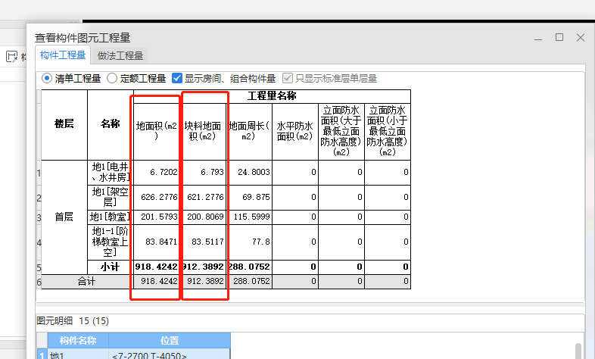
Task: Maximize the 查看构件图元工程量 dialog
Action: pyautogui.click(x=559, y=37)
